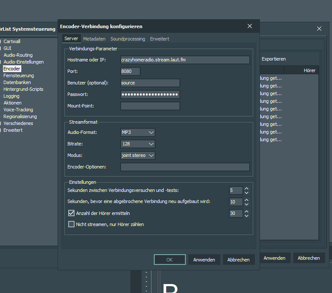Click the Encoder-Optionen text field
The width and height of the screenshot is (332, 293).
coord(185,167)
